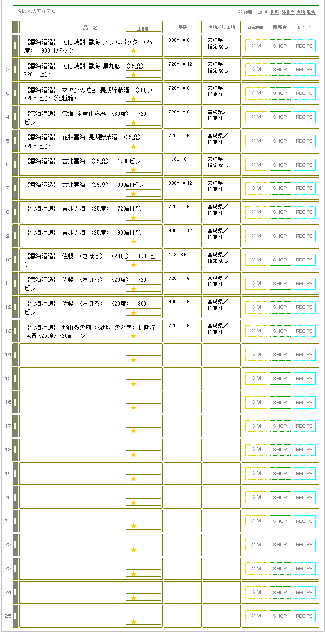Click the RECIPE button in row 25
Viewport: 325px width, 632px height.
(x=305, y=616)
